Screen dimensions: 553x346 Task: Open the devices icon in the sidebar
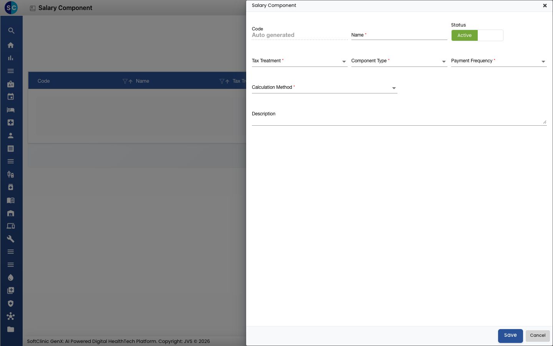(11, 226)
